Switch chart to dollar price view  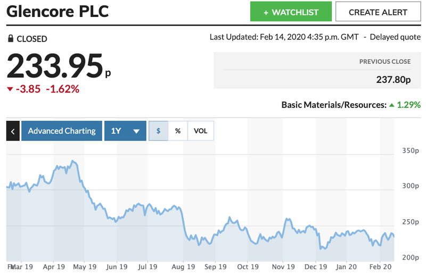[x=158, y=131]
